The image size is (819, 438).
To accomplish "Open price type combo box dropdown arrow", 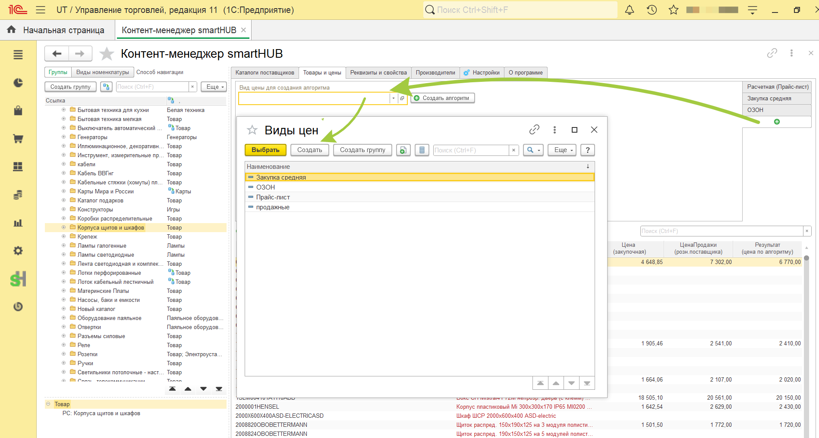I will pyautogui.click(x=393, y=98).
